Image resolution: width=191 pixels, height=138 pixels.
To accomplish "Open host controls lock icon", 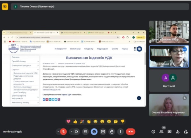I will (x=185, y=132).
